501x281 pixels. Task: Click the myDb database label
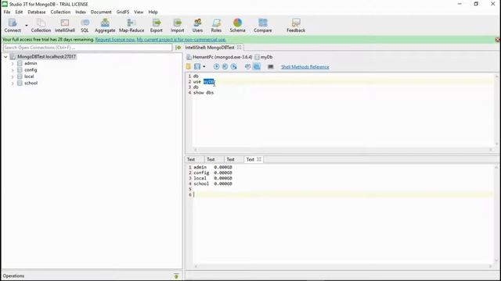click(266, 57)
